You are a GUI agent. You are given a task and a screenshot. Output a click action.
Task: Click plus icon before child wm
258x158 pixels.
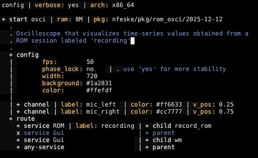coord(147,140)
